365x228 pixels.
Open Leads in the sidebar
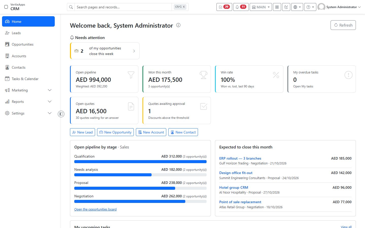28,33
